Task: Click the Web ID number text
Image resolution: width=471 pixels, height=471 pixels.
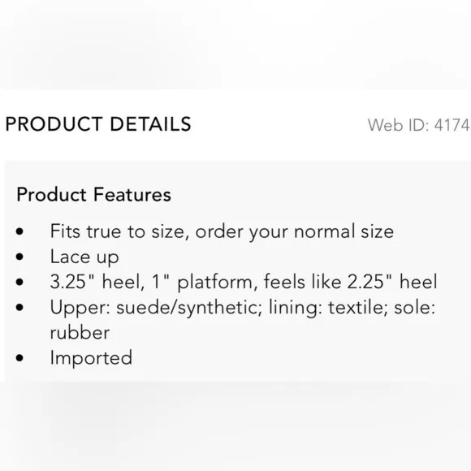Action: pos(419,125)
